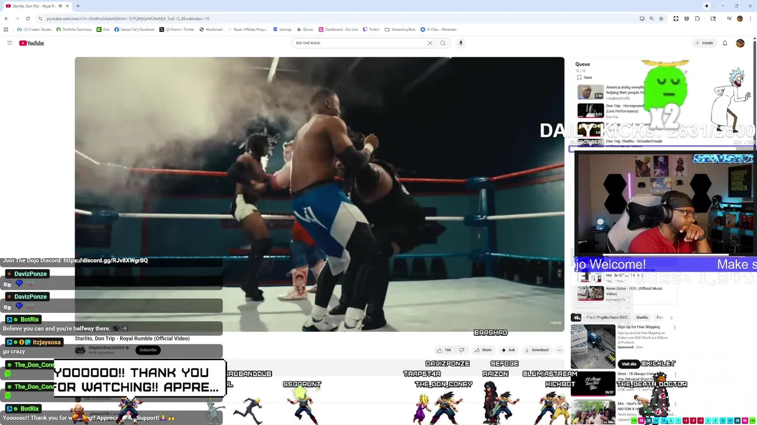Open the Discord invite link text

105,260
